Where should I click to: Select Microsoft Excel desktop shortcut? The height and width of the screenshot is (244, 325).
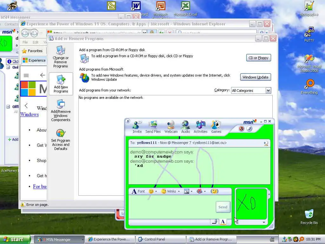(x=185, y=9)
